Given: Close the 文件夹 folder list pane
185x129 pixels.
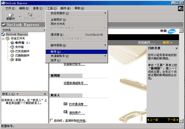Looking at the screenshot, I should 44,30.
